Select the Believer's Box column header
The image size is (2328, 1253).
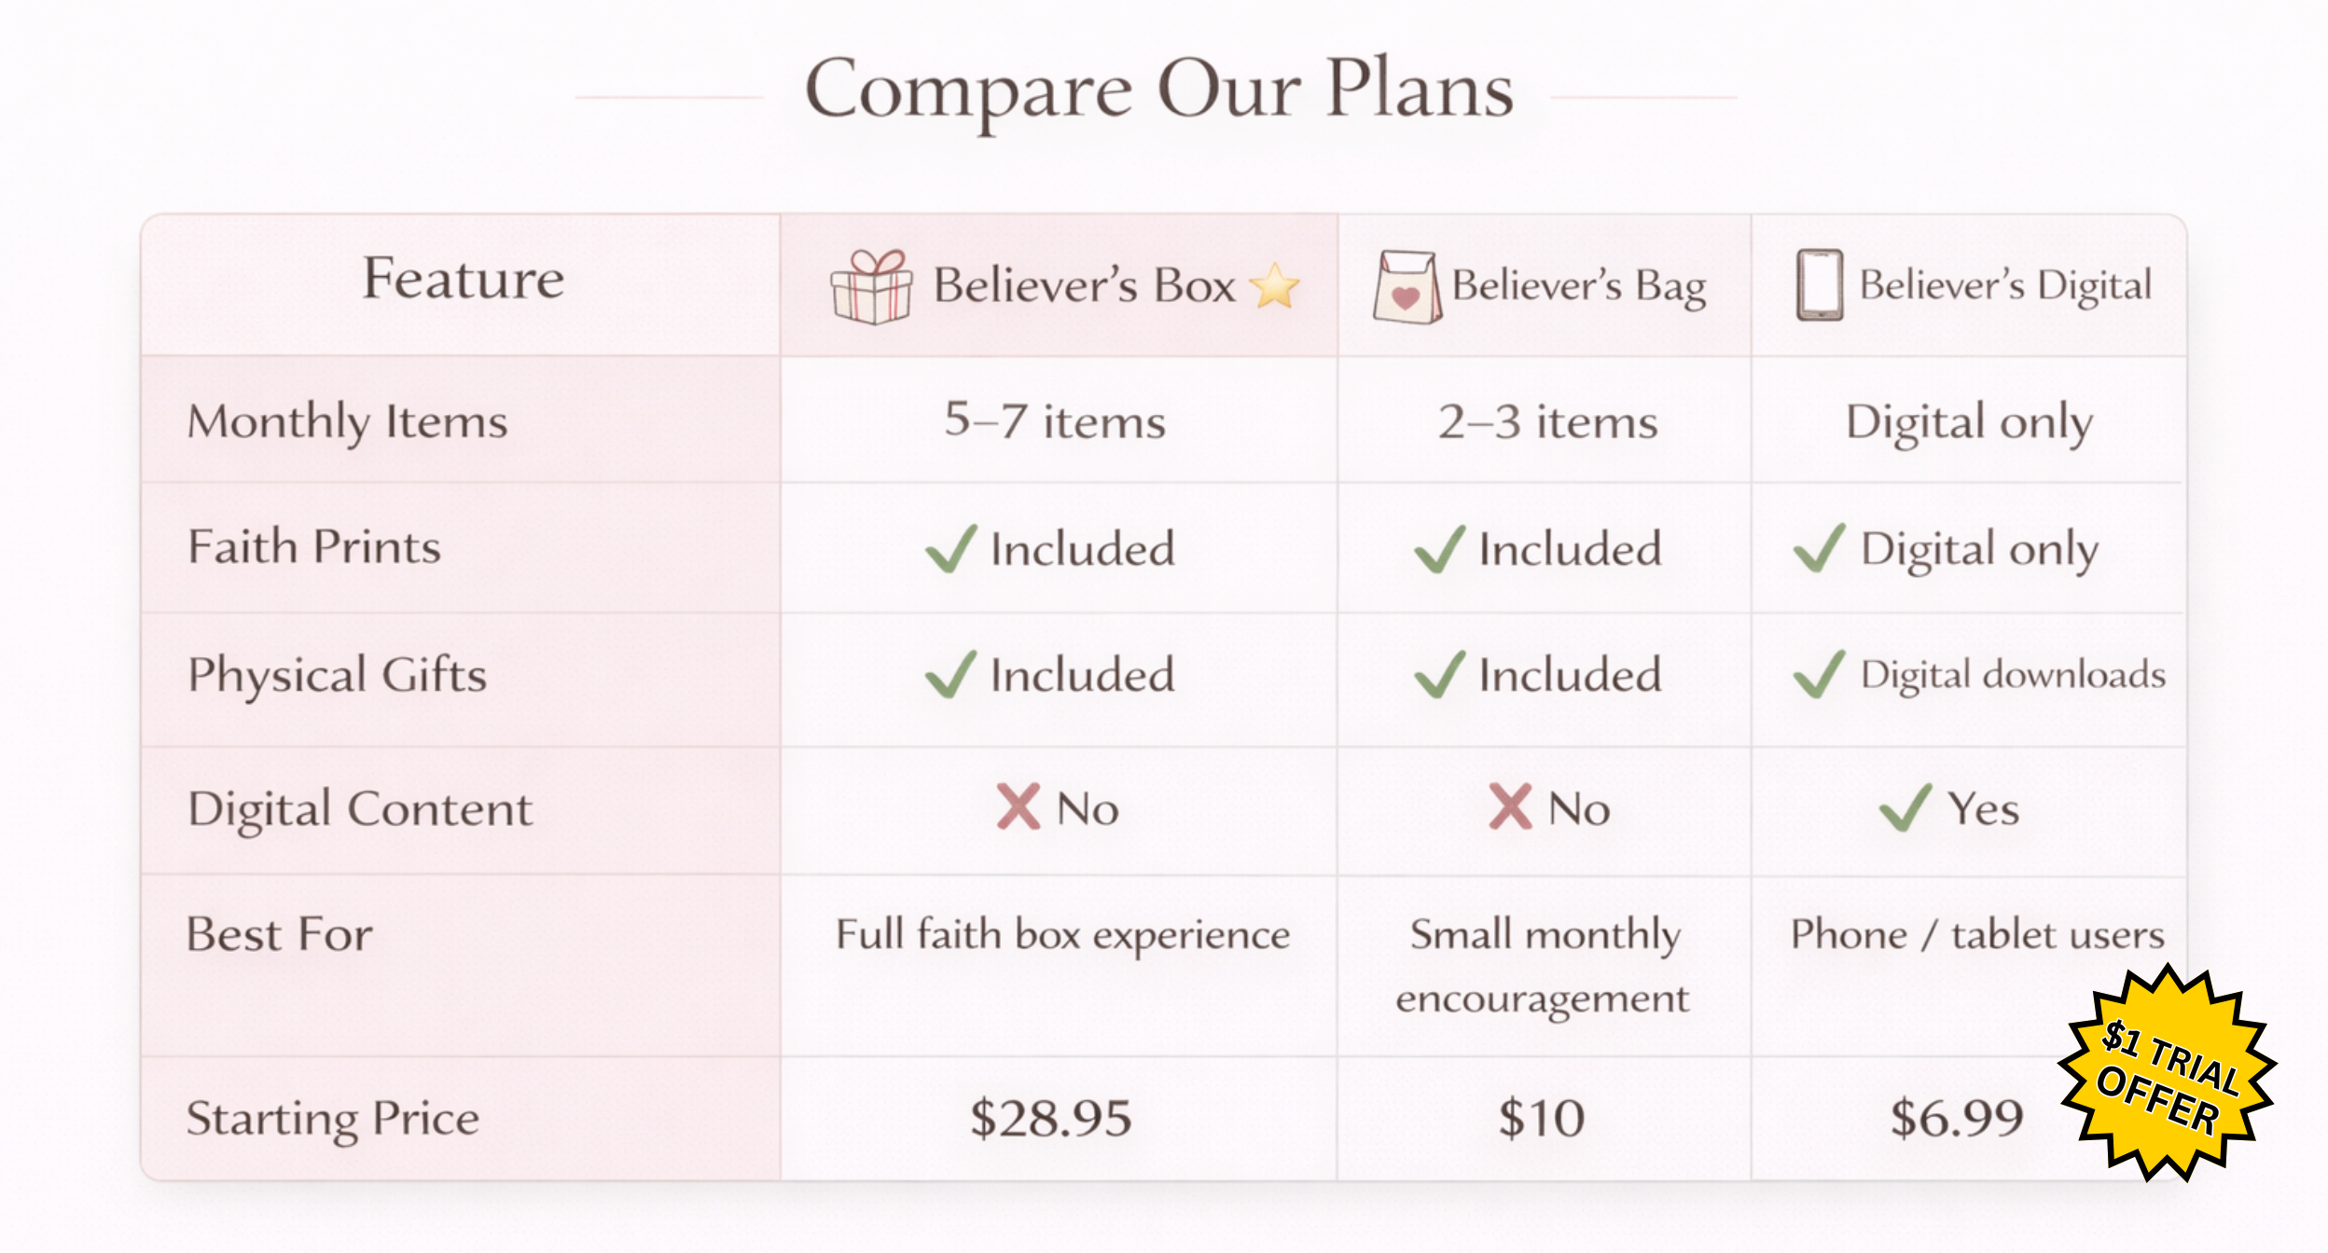(1084, 285)
